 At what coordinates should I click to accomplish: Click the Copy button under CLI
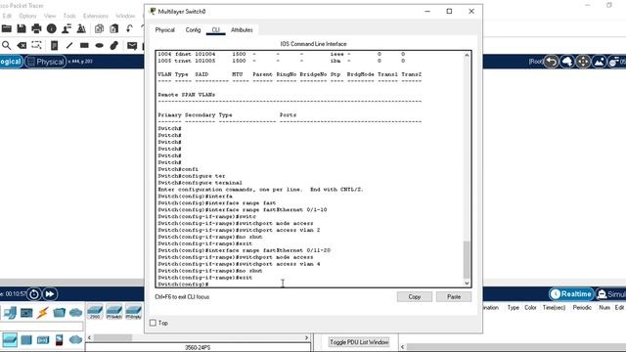(415, 297)
